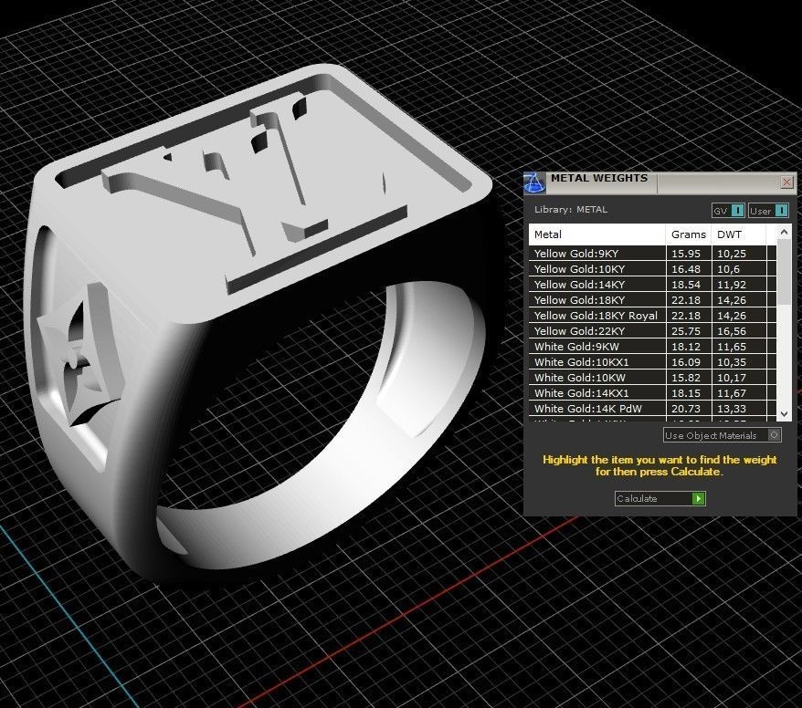Select the Yellow Gold:9KY row
Screen dimensions: 802x708
click(652, 254)
